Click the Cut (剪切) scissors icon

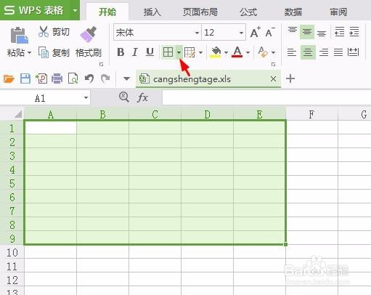coord(44,31)
